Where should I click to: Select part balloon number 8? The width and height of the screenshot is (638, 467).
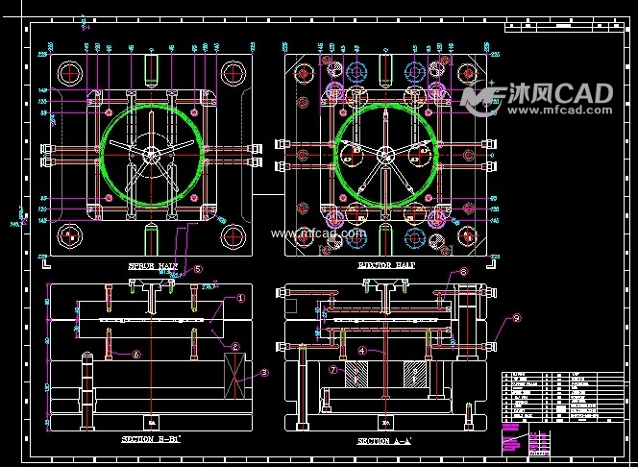point(463,271)
